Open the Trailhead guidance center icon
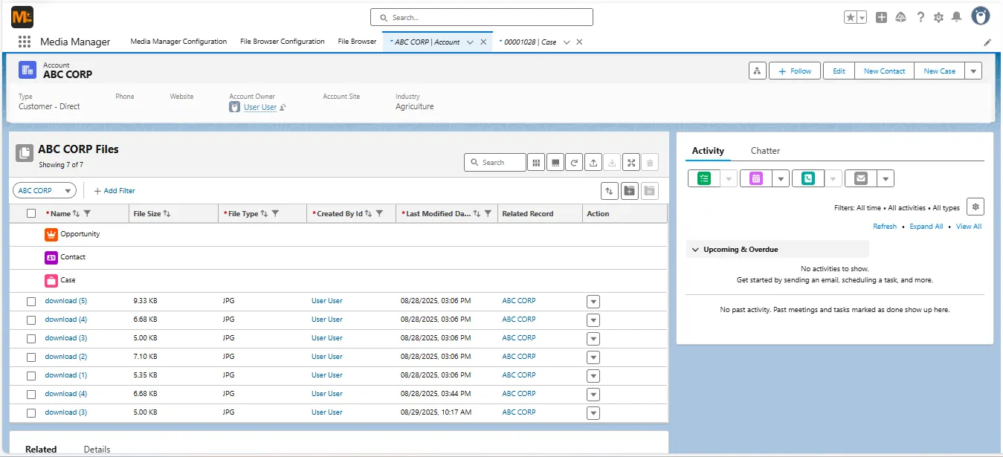Image resolution: width=1003 pixels, height=457 pixels. (x=901, y=17)
